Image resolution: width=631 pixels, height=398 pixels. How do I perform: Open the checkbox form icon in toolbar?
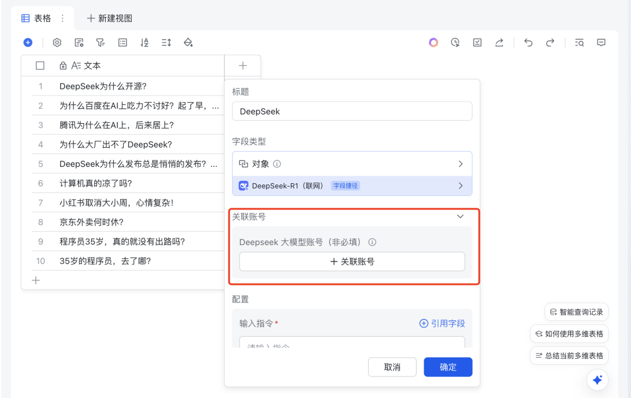tap(477, 42)
